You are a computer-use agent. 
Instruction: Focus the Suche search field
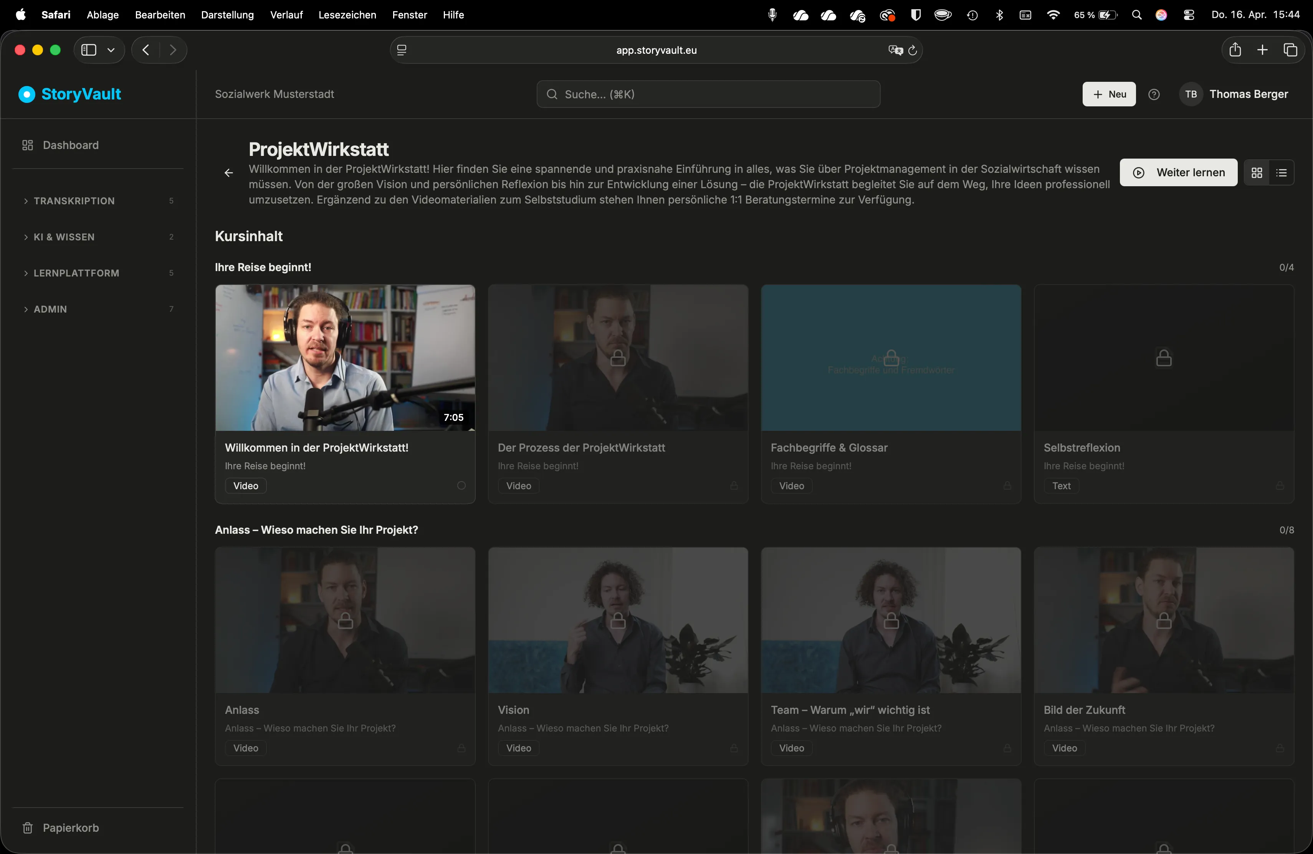708,94
